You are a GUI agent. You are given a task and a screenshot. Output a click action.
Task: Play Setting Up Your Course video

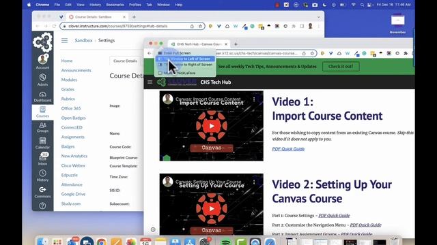coord(212,209)
